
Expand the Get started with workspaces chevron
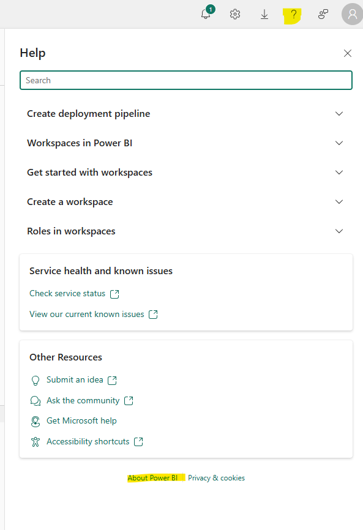(x=339, y=173)
